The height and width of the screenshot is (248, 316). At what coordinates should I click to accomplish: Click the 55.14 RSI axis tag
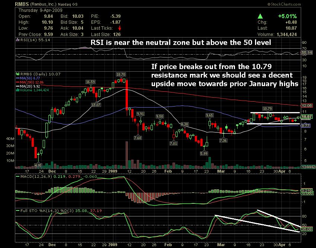[x=306, y=53]
